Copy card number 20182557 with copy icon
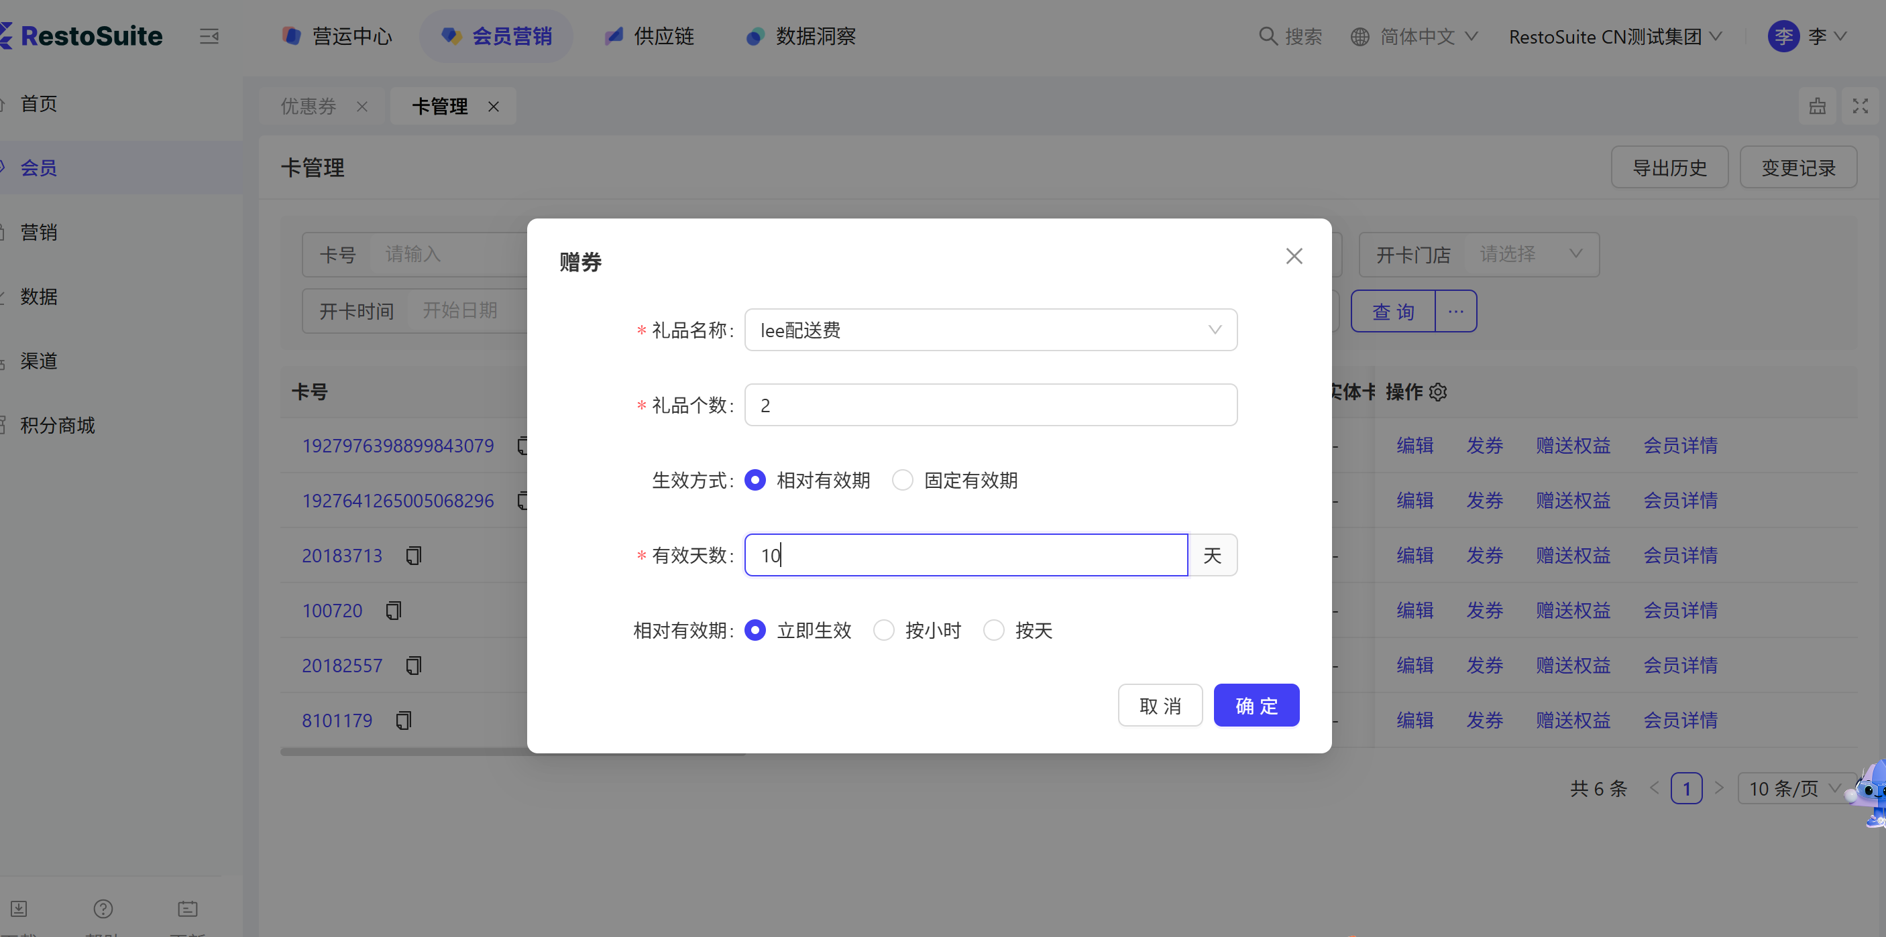The height and width of the screenshot is (937, 1886). click(x=414, y=666)
